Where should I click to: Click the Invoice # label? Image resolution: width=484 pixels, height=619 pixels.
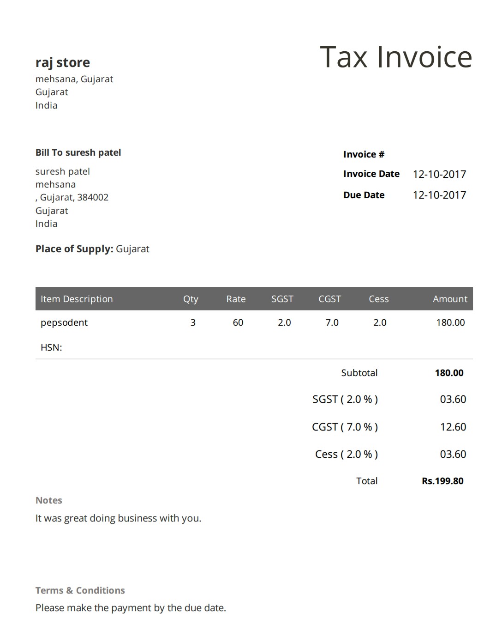(x=364, y=154)
